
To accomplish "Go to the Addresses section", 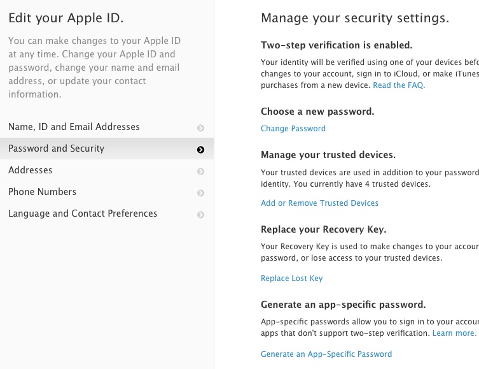I will 30,170.
